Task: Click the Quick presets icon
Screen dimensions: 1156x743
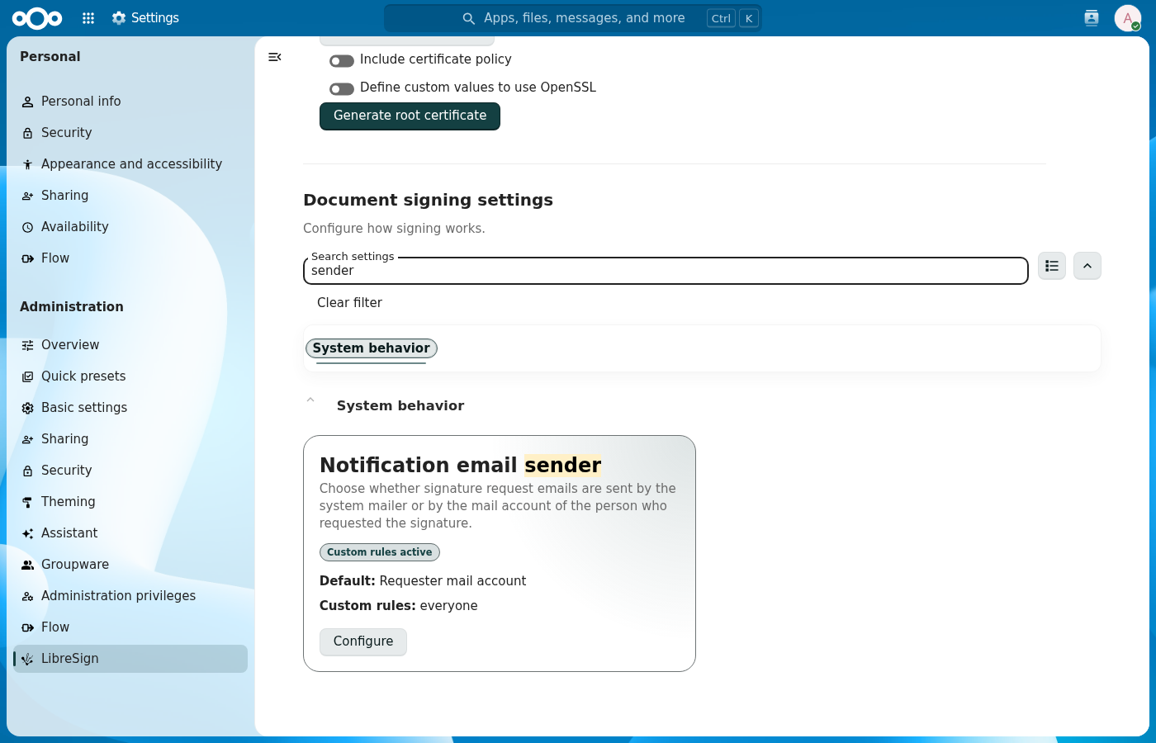Action: (x=27, y=376)
